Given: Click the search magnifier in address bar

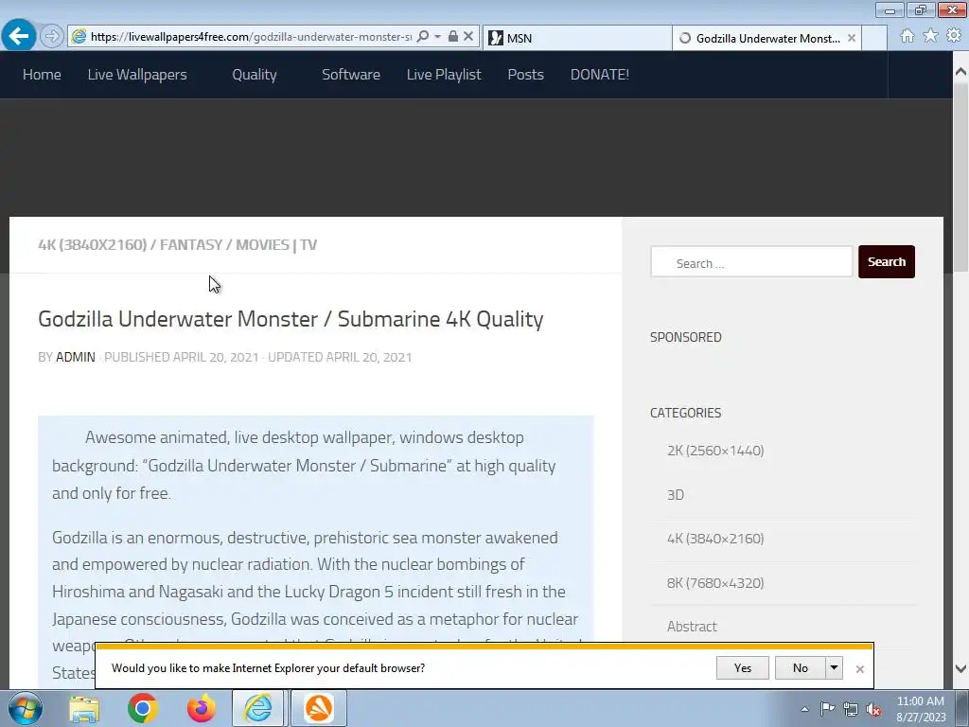Looking at the screenshot, I should [423, 37].
